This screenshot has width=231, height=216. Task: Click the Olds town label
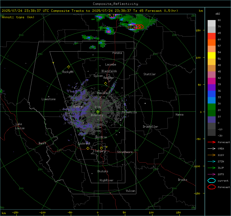click(98, 107)
